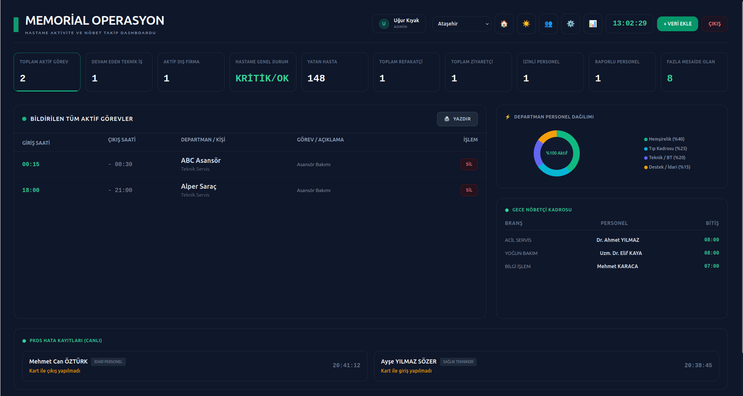Delete the ABC Asansör task row
Image resolution: width=743 pixels, height=396 pixels.
[x=469, y=164]
